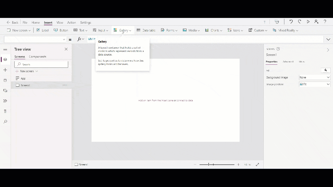333x187 pixels.
Task: Open the View menu
Action: click(60, 23)
